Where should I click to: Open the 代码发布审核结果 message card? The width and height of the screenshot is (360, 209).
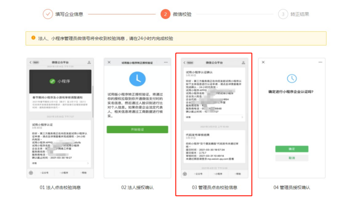(214, 146)
